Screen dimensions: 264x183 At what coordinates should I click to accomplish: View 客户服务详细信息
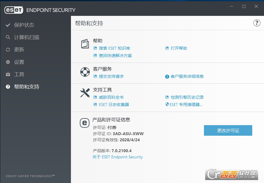pos(187,76)
